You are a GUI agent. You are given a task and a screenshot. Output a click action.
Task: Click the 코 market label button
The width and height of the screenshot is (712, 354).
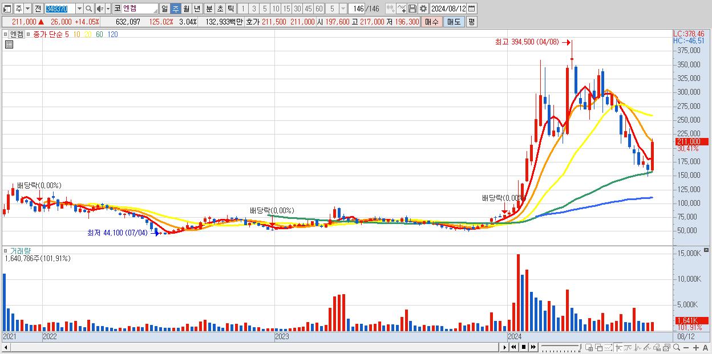click(x=117, y=9)
